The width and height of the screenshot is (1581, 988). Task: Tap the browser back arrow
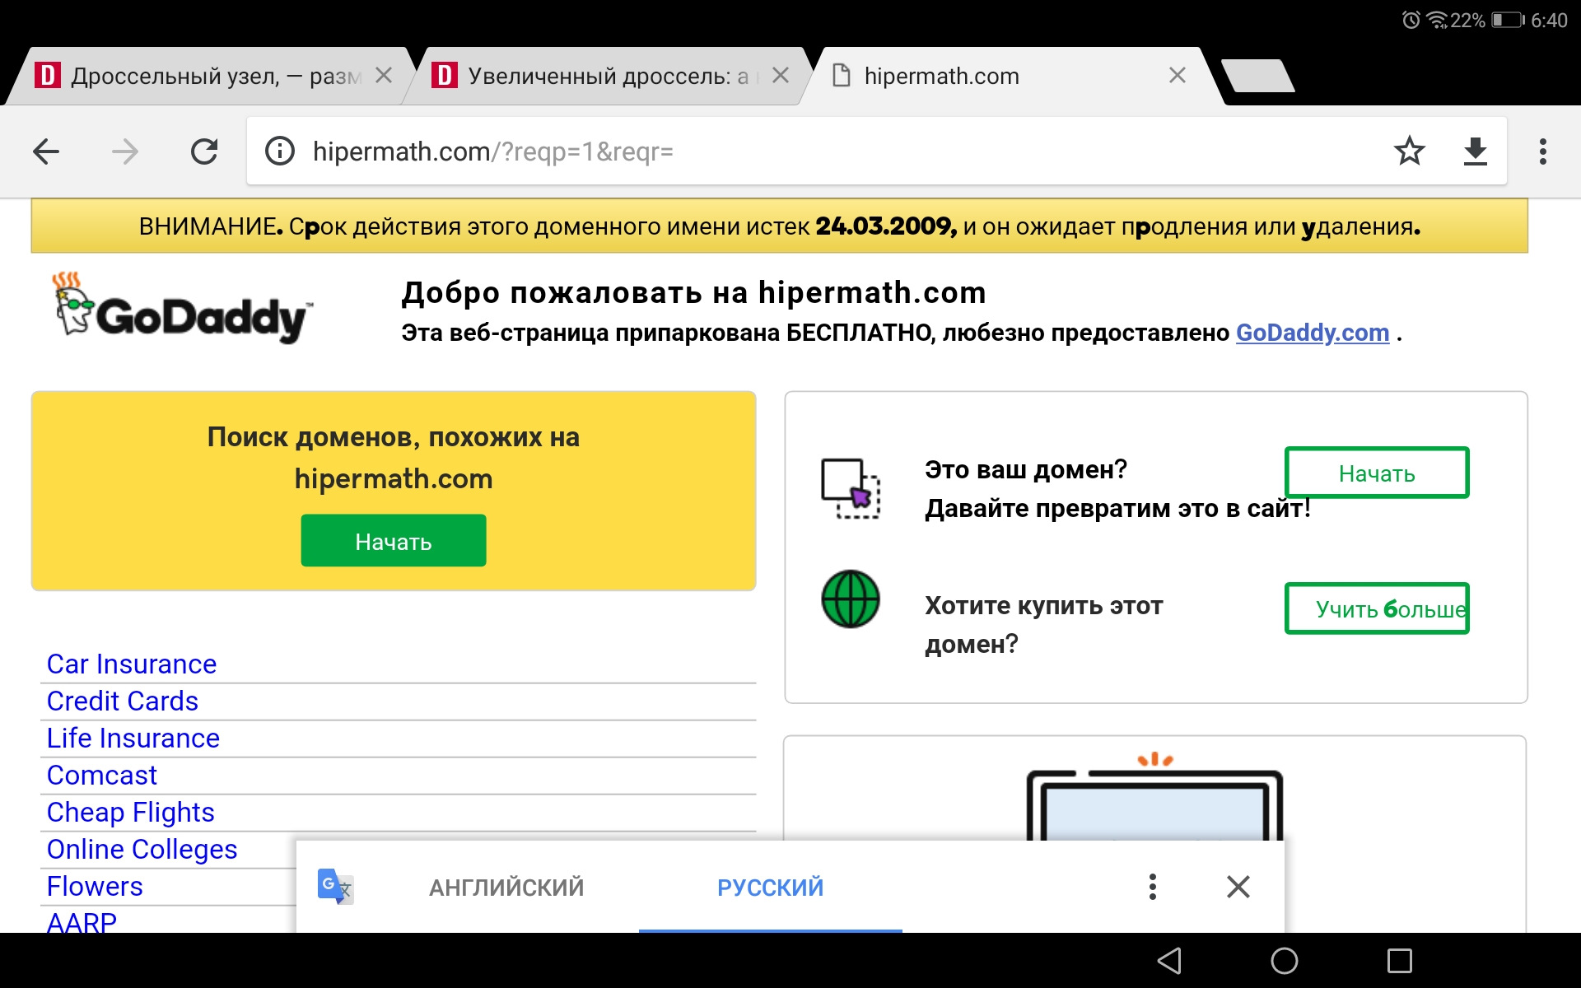[x=46, y=151]
